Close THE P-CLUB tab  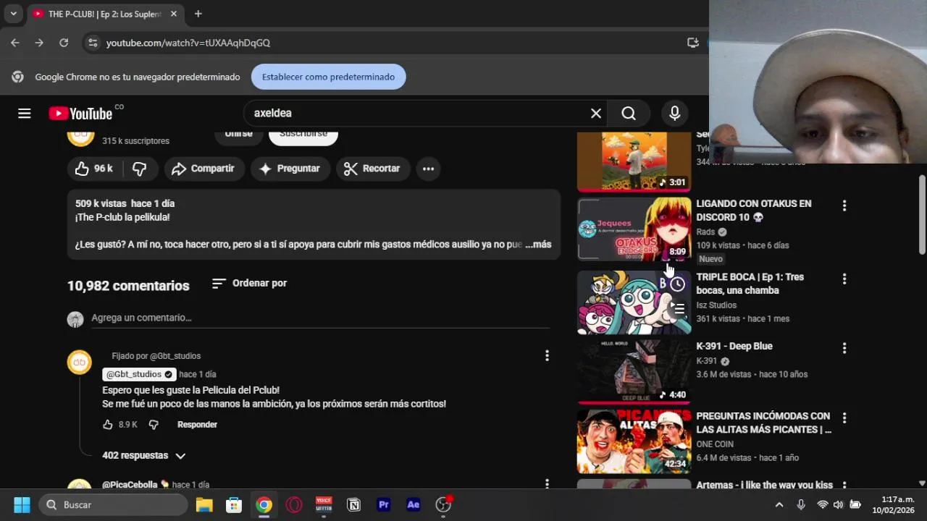pyautogui.click(x=174, y=14)
